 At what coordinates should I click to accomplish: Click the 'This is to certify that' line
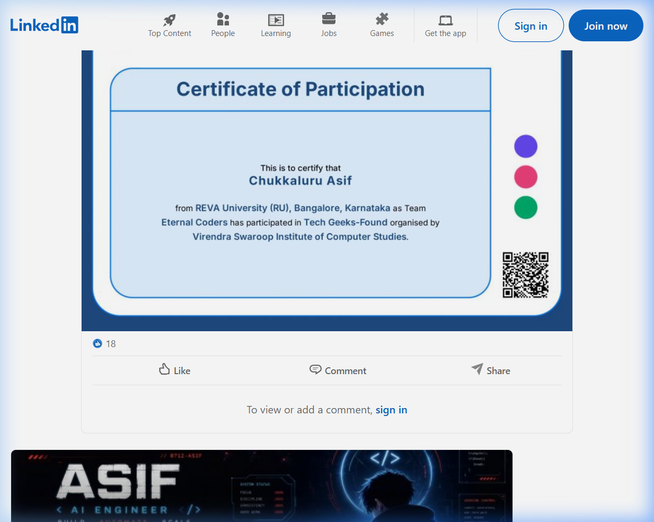[301, 168]
